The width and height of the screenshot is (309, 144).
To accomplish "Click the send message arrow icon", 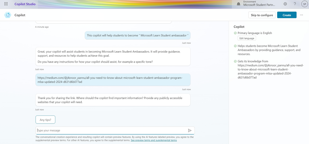I will (x=190, y=130).
